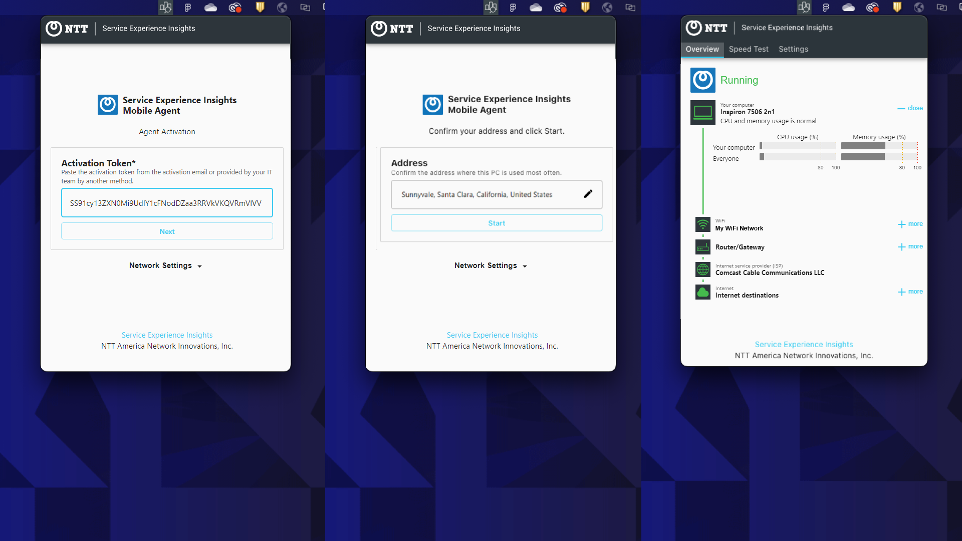
Task: Click the Everyone CPU usage bar
Action: pyautogui.click(x=798, y=157)
